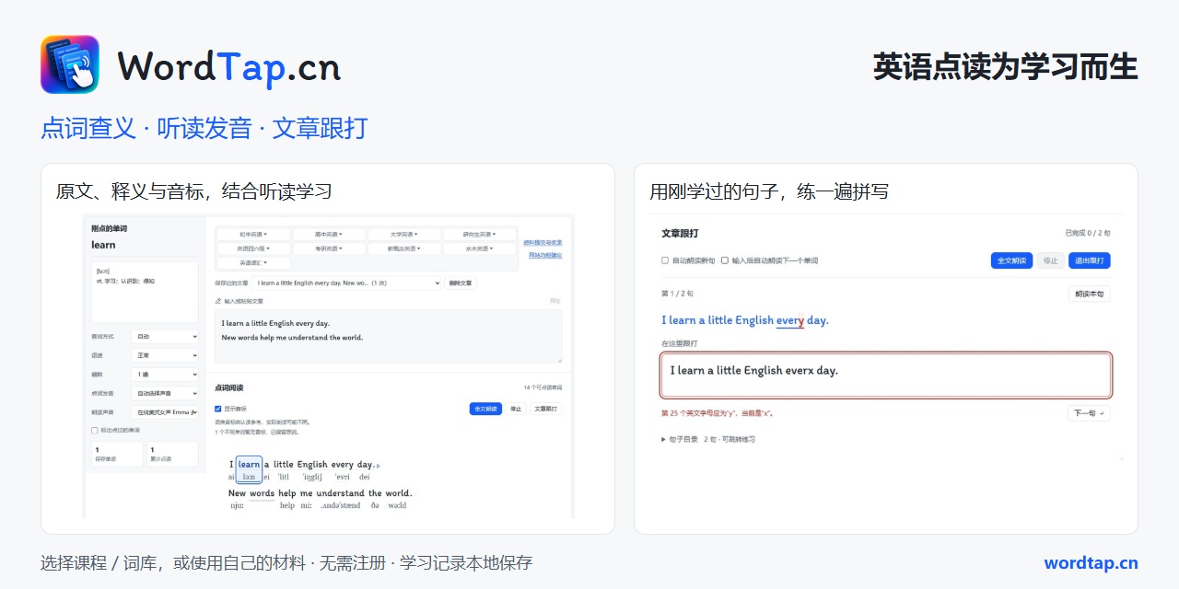Image resolution: width=1179 pixels, height=589 pixels.
Task: Click the word 'understand' in the reading text
Action: pos(341,493)
